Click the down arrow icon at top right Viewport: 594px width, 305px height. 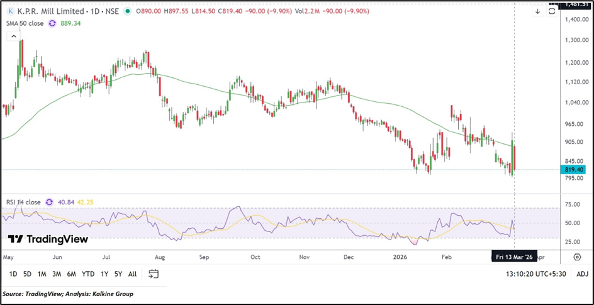point(539,11)
